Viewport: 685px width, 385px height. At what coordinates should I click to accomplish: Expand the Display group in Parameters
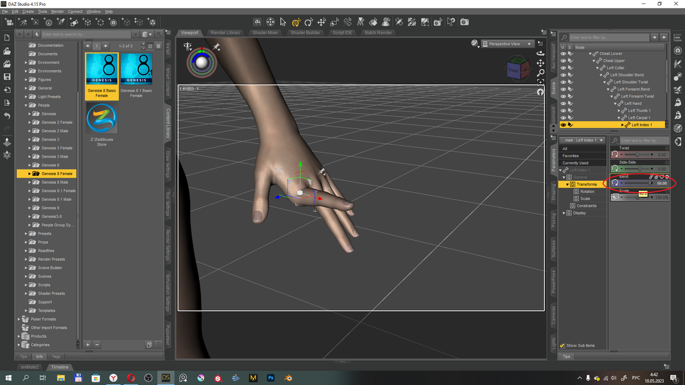point(565,213)
